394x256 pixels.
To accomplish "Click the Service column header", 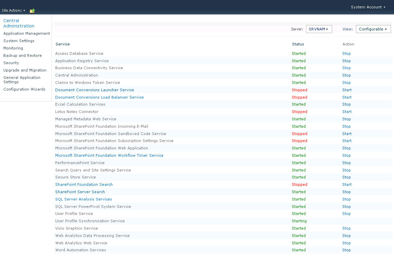I will pyautogui.click(x=63, y=44).
